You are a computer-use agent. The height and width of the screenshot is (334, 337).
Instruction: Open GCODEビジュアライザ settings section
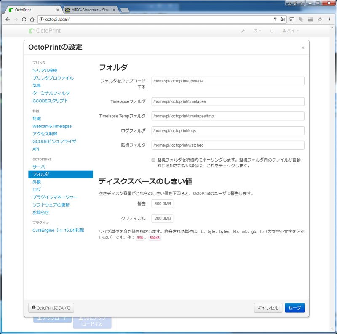[x=54, y=141]
